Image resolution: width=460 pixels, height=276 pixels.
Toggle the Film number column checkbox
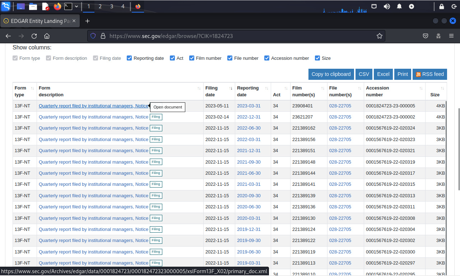tap(192, 58)
